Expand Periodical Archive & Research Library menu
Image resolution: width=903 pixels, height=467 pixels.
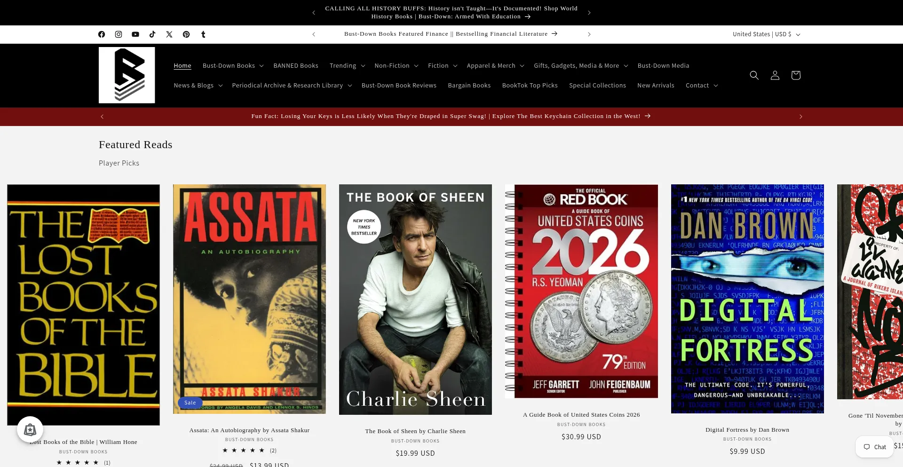click(292, 86)
